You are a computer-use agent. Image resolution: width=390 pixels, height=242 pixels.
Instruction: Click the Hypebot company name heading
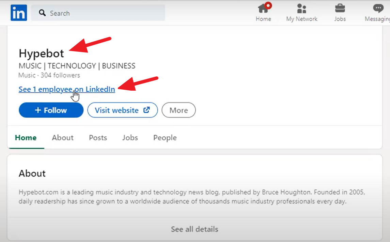point(41,53)
